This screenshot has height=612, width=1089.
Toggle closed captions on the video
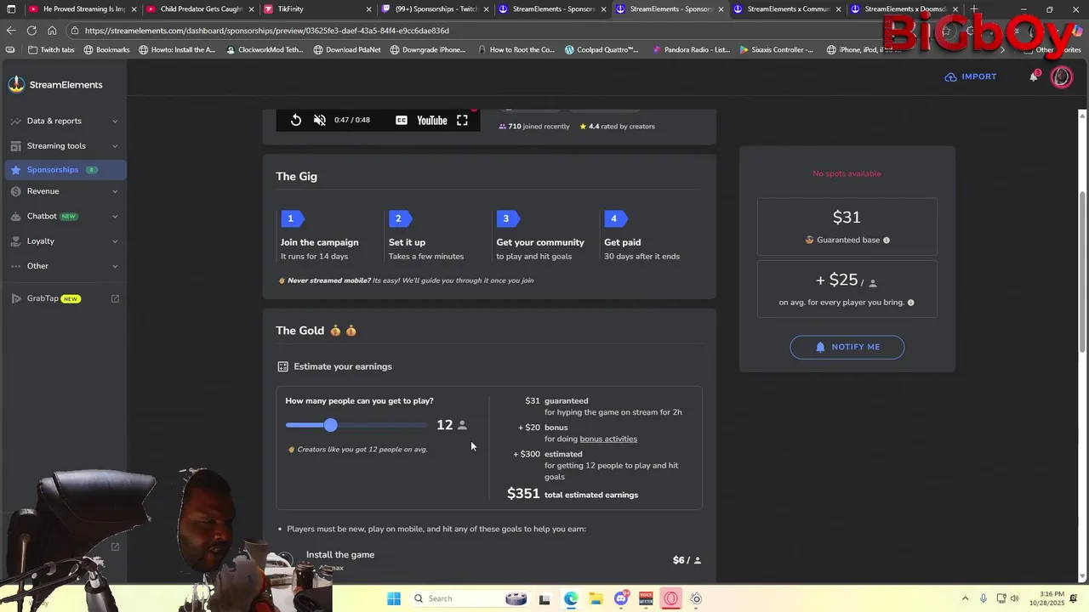(402, 120)
